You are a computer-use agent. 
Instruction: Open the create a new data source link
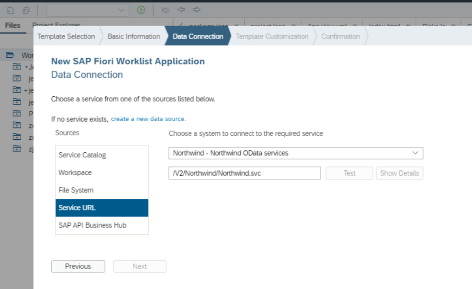click(x=148, y=119)
